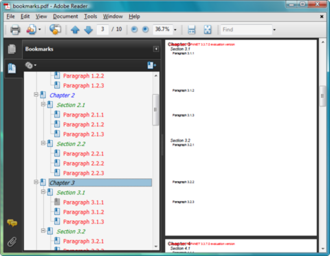Image resolution: width=330 pixels, height=256 pixels.
Task: Select bookmark Section 2.2
Action: pos(71,144)
